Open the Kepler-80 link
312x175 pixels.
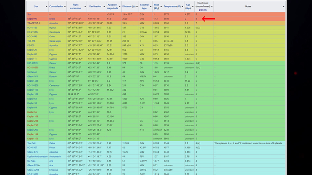pyautogui.click(x=32, y=54)
